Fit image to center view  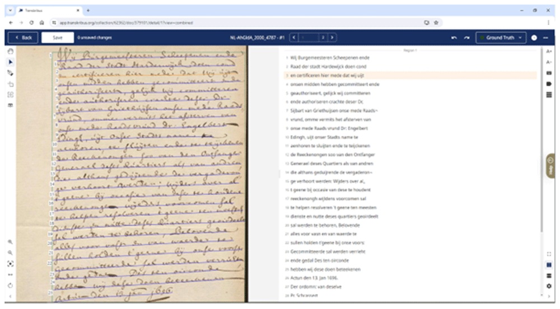(11, 264)
